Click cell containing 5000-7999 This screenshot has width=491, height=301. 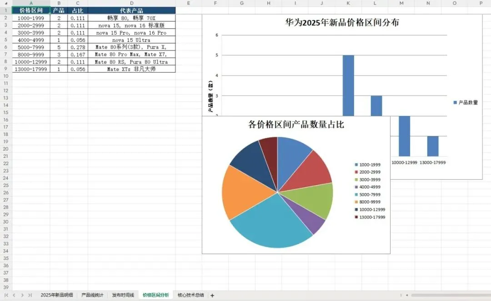coord(31,47)
